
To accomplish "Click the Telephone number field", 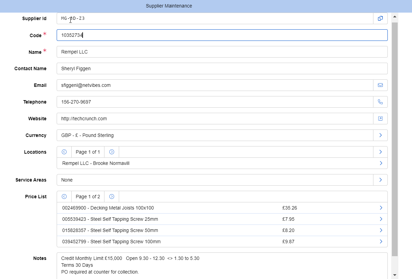I will pyautogui.click(x=215, y=102).
